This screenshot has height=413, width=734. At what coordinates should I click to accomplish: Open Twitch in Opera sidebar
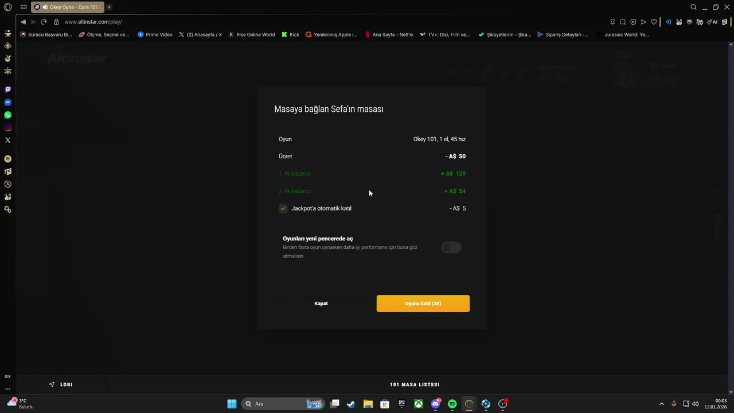click(x=8, y=89)
